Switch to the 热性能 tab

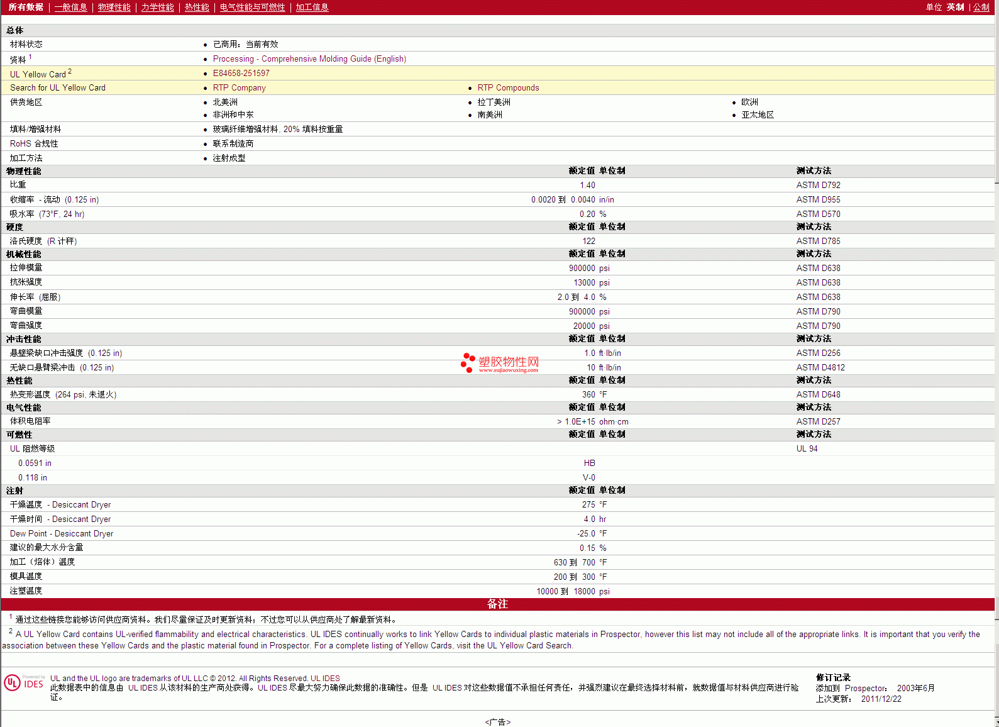(x=197, y=7)
